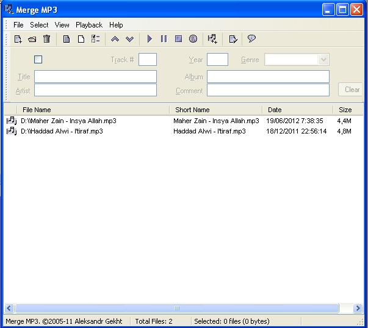Open the View menu
The width and height of the screenshot is (368, 328).
point(62,25)
